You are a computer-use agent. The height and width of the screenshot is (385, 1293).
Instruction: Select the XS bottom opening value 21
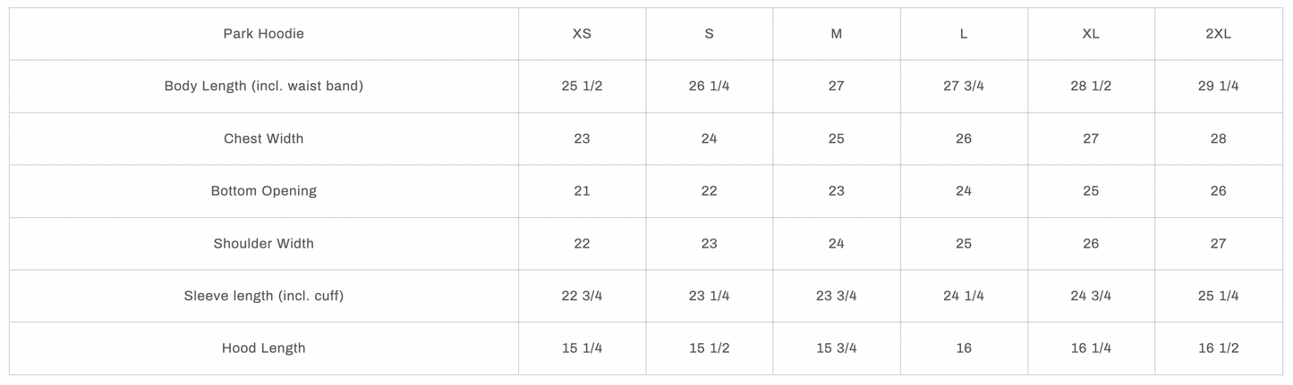click(582, 190)
